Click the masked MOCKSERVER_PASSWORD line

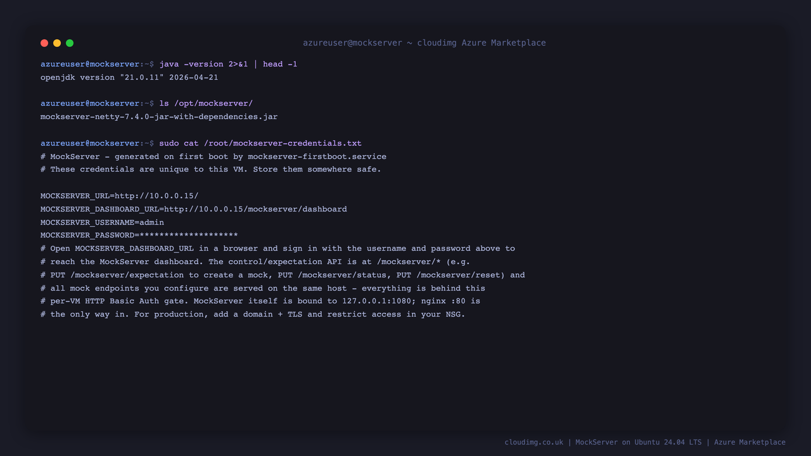point(139,235)
